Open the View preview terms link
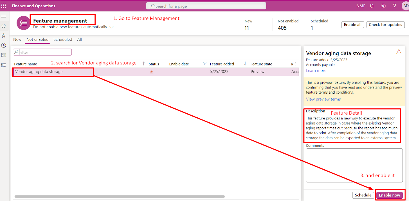409x201 pixels. (323, 99)
